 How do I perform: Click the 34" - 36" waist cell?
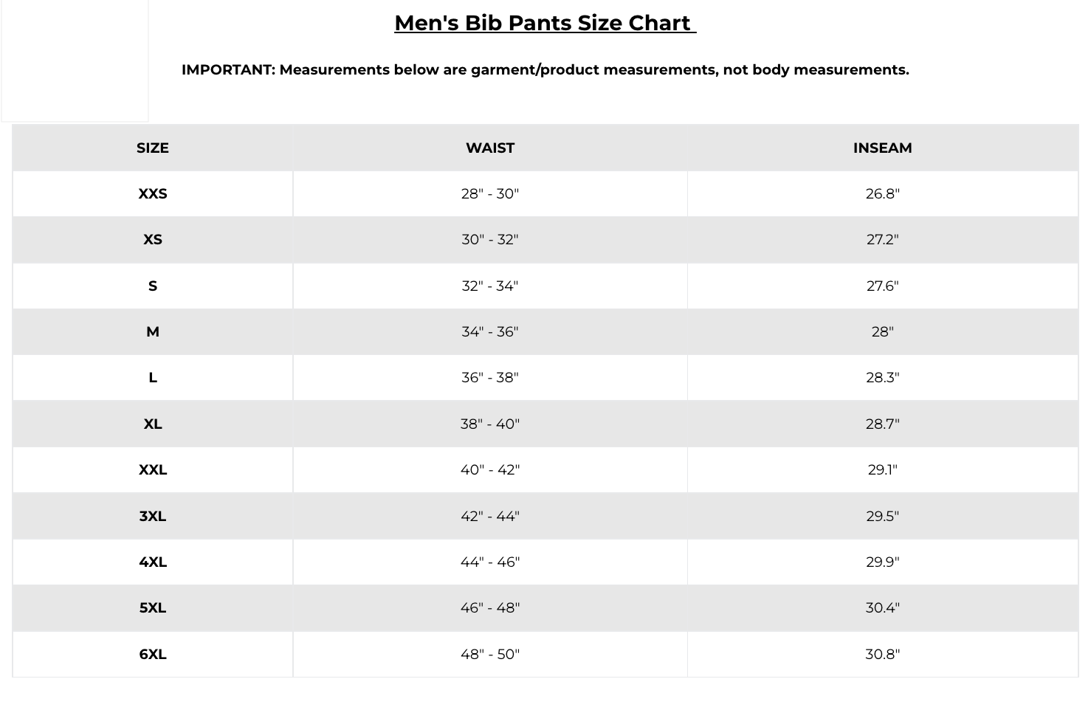490,331
